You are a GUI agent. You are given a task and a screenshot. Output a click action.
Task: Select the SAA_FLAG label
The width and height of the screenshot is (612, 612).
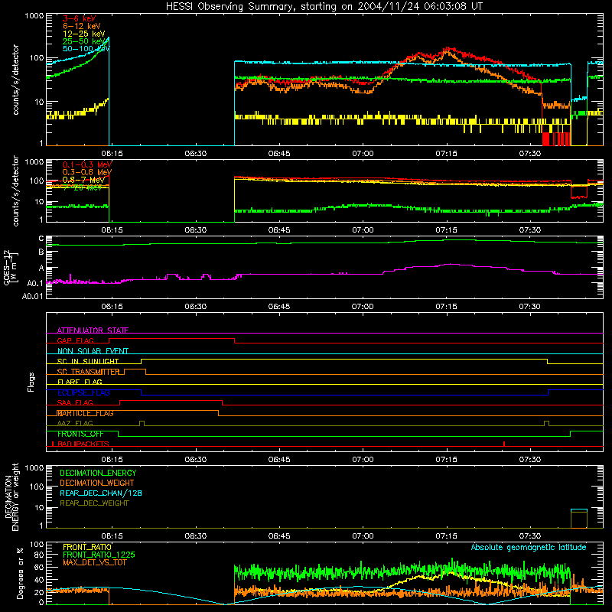pyautogui.click(x=75, y=402)
